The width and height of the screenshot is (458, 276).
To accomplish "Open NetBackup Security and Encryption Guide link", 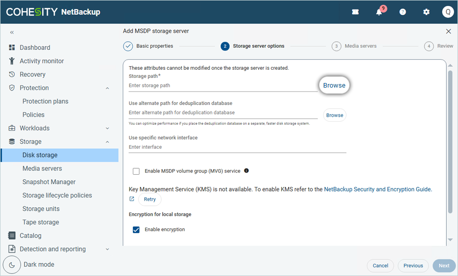I will tap(378, 189).
